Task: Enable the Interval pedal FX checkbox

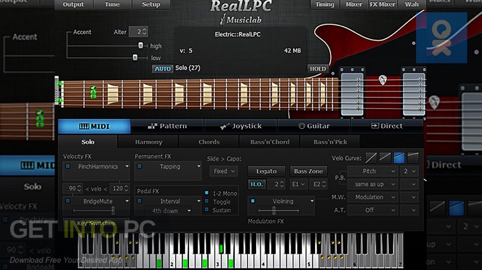Action: [139, 201]
